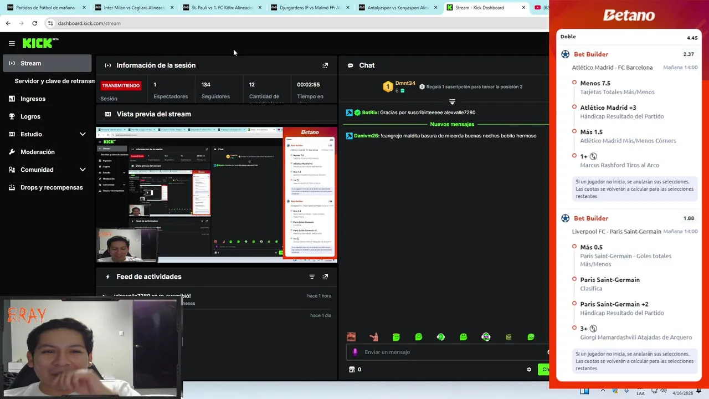Click the 00:02:55 stream time
The height and width of the screenshot is (399, 709).
coord(309,85)
